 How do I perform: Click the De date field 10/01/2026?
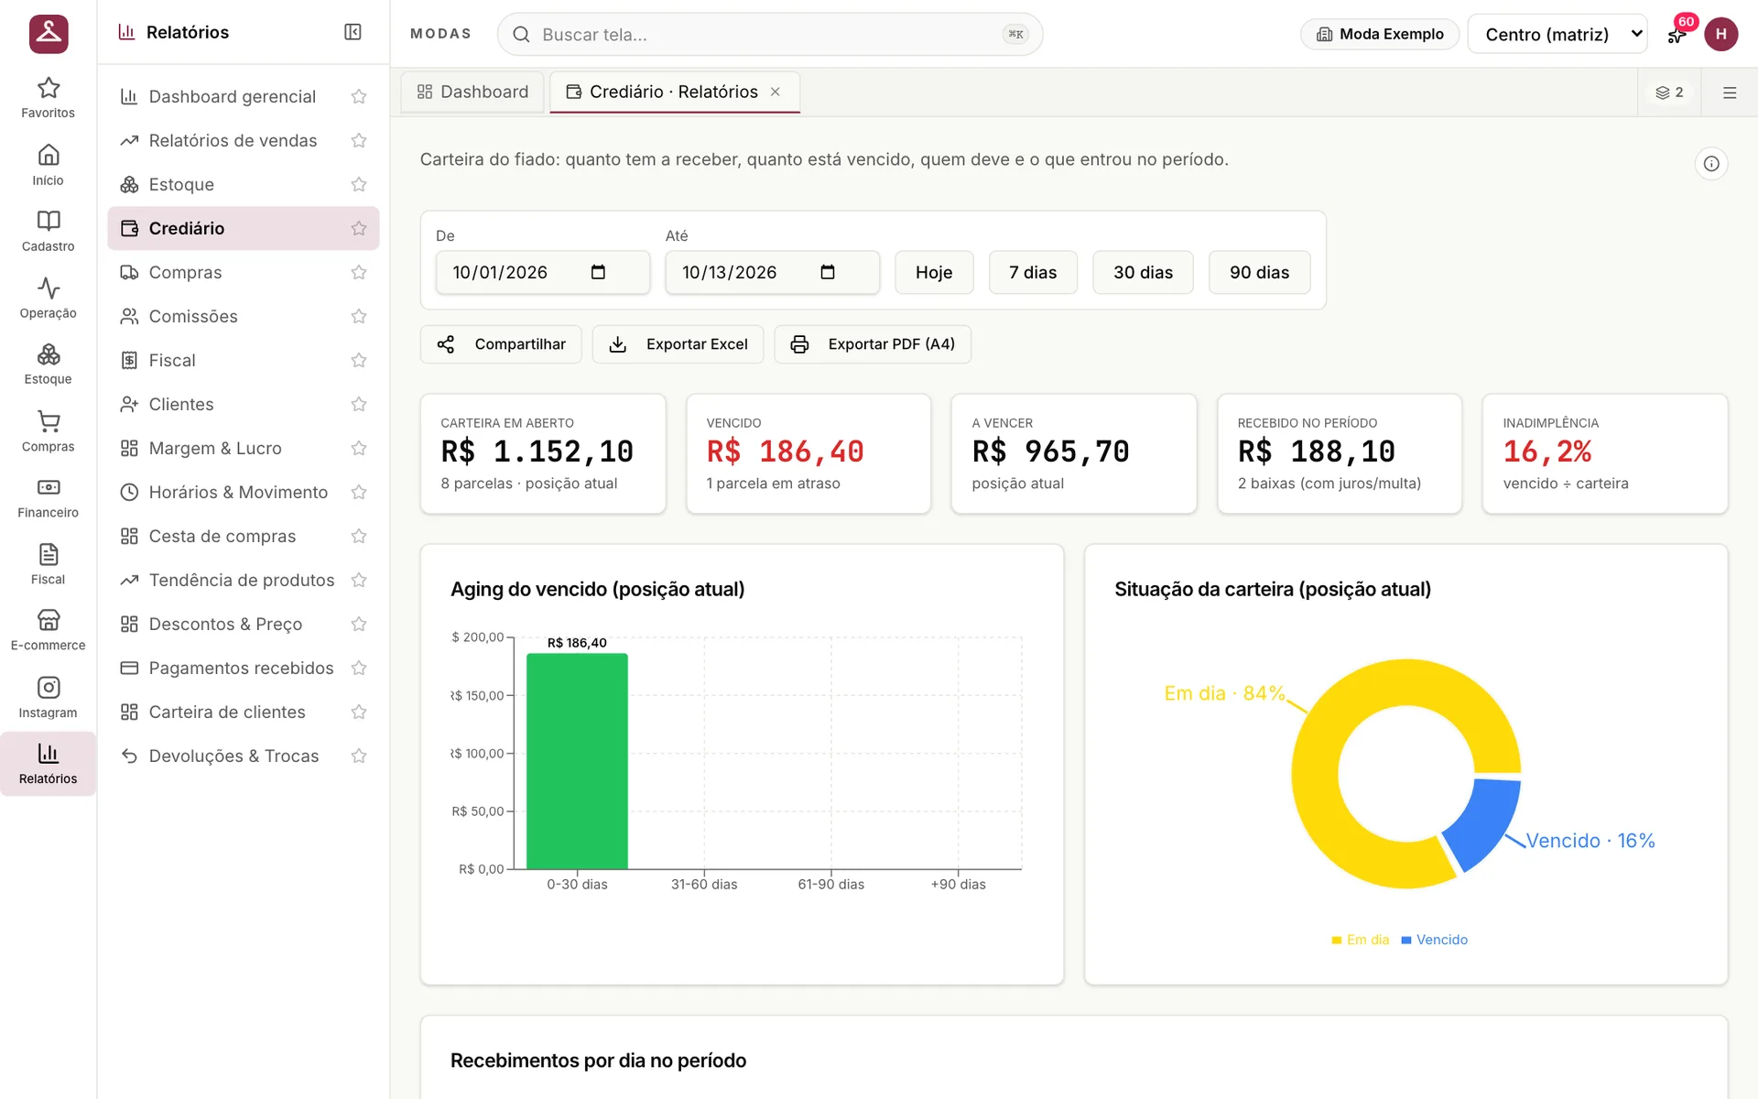pyautogui.click(x=543, y=272)
